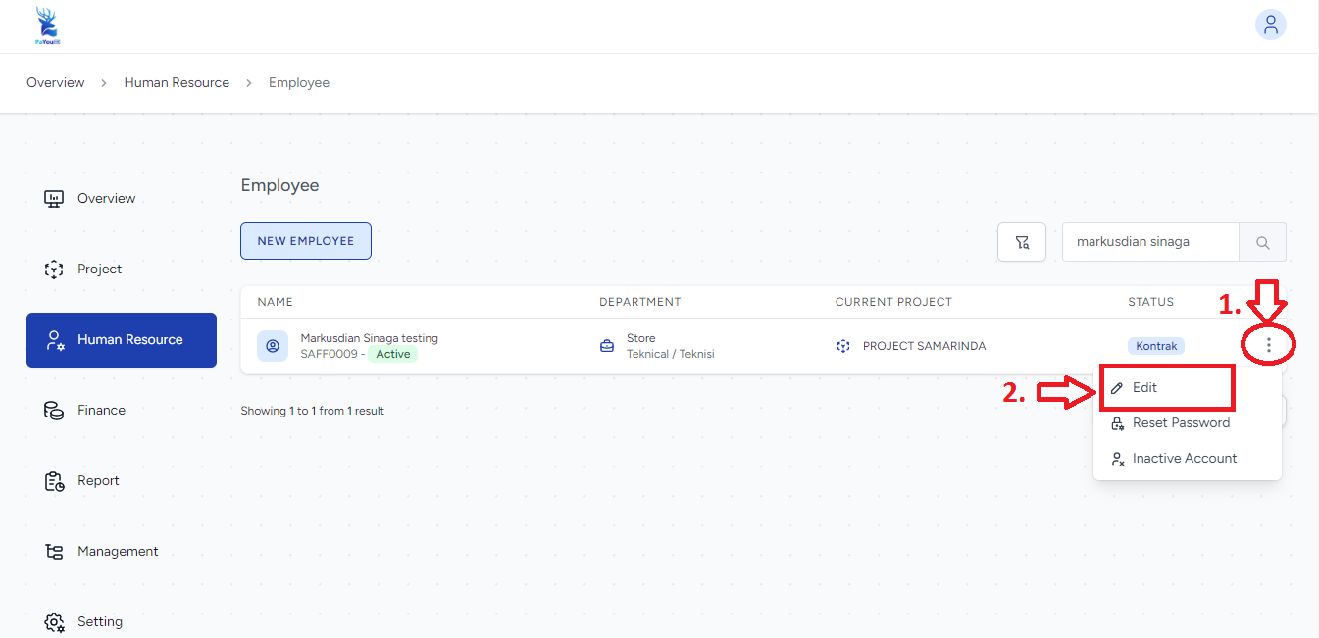
Task: Click the NEW EMPLOYEE button
Action: coord(306,241)
